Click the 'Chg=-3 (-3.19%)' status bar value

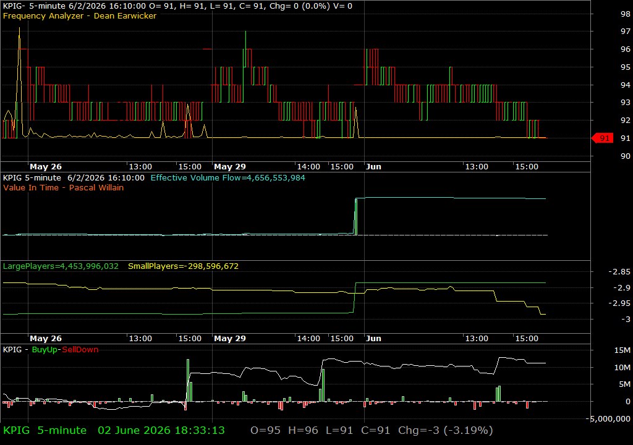pos(445,430)
